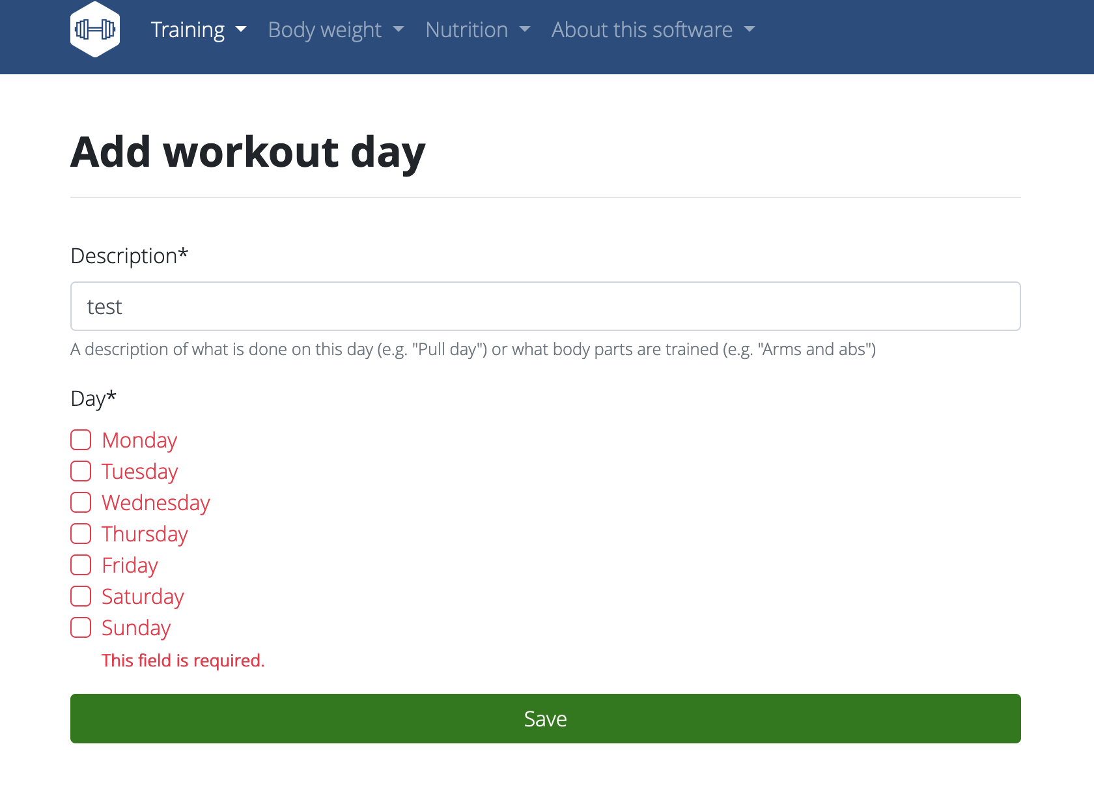Enable the Wednesday option
Viewport: 1094px width, 787px height.
(81, 502)
